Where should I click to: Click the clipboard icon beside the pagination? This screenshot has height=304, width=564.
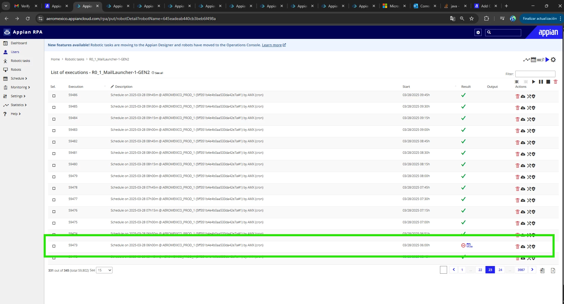pyautogui.click(x=542, y=270)
